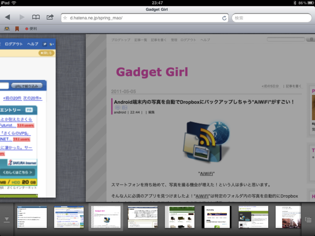315x236 pixels.
Task: Open the bookmarks book icon
Action: pyautogui.click(x=36, y=17)
